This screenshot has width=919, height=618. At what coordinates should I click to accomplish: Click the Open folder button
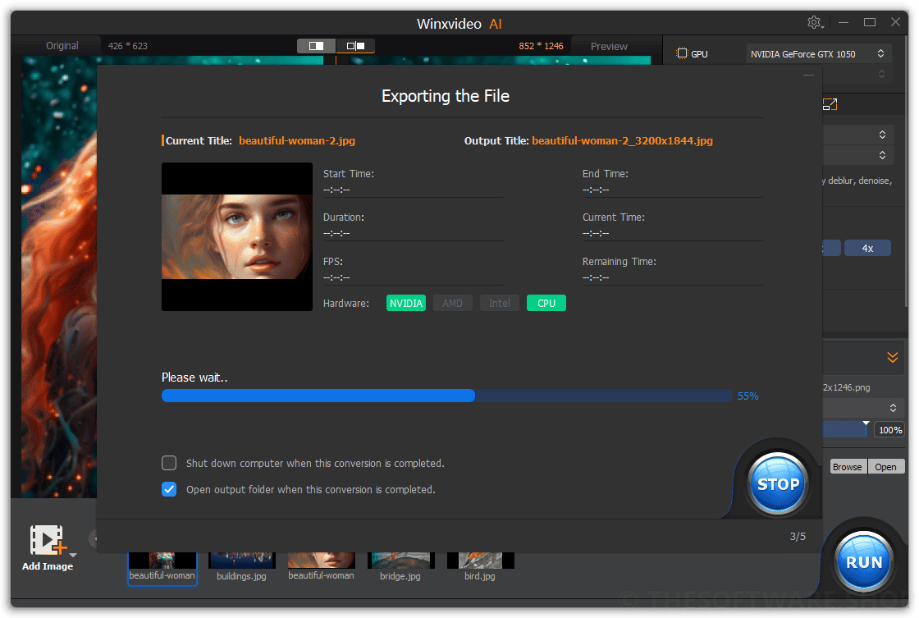885,467
